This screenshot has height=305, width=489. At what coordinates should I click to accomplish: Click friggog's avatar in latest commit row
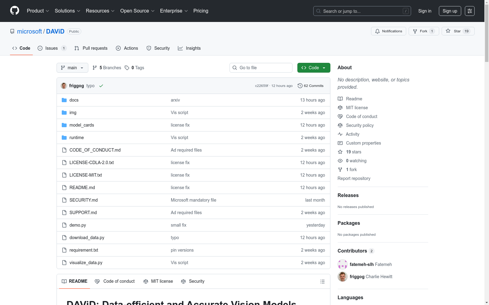click(x=64, y=86)
